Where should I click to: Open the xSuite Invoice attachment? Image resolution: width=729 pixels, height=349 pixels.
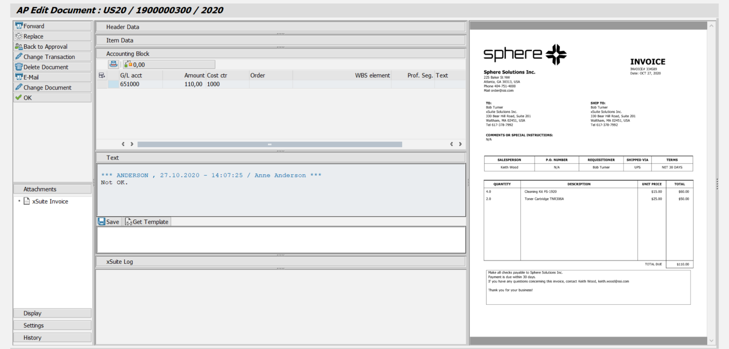[x=50, y=201]
